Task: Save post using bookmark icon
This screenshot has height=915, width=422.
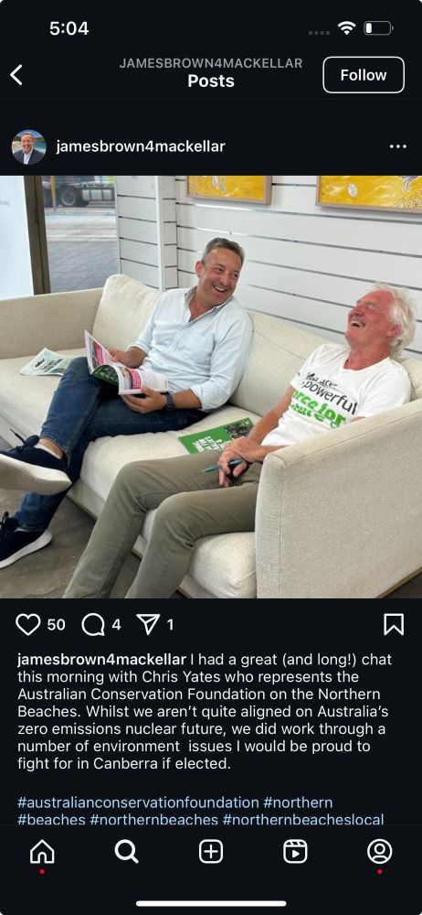Action: [x=394, y=624]
